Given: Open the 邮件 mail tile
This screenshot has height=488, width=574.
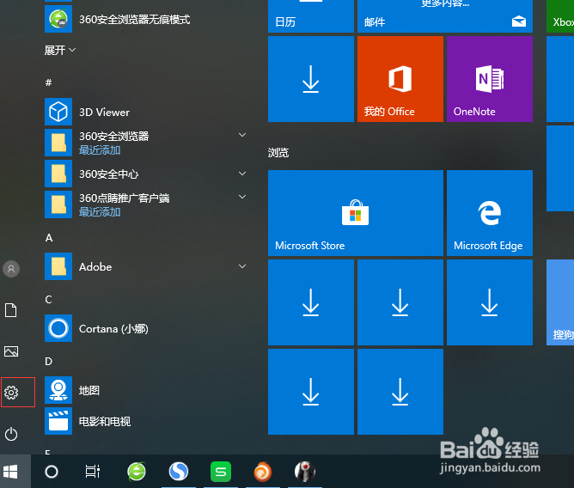Looking at the screenshot, I should click(x=445, y=16).
